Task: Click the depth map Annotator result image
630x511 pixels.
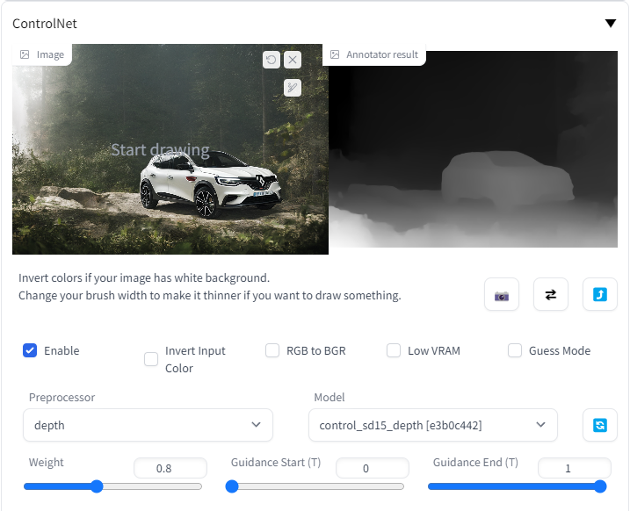Action: [474, 149]
